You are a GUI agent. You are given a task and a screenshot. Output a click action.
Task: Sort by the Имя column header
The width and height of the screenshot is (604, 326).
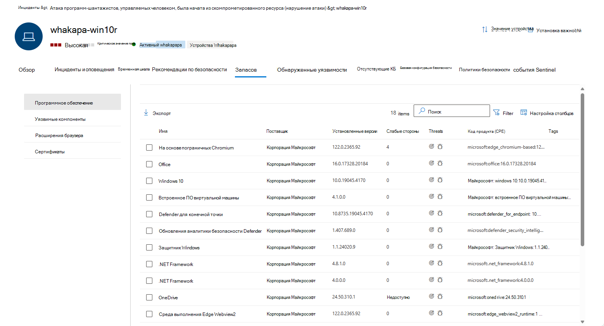(x=163, y=131)
